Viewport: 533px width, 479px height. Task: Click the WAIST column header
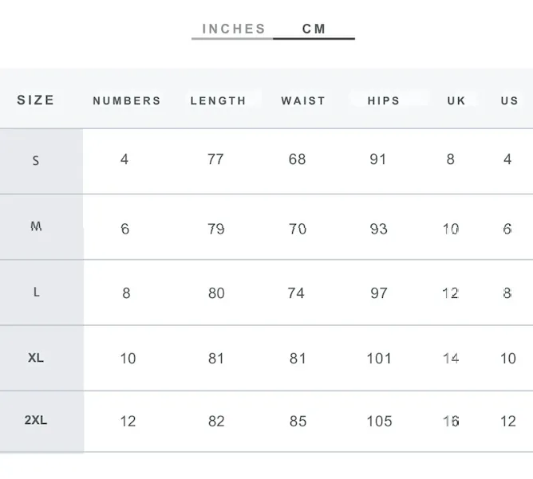(303, 101)
